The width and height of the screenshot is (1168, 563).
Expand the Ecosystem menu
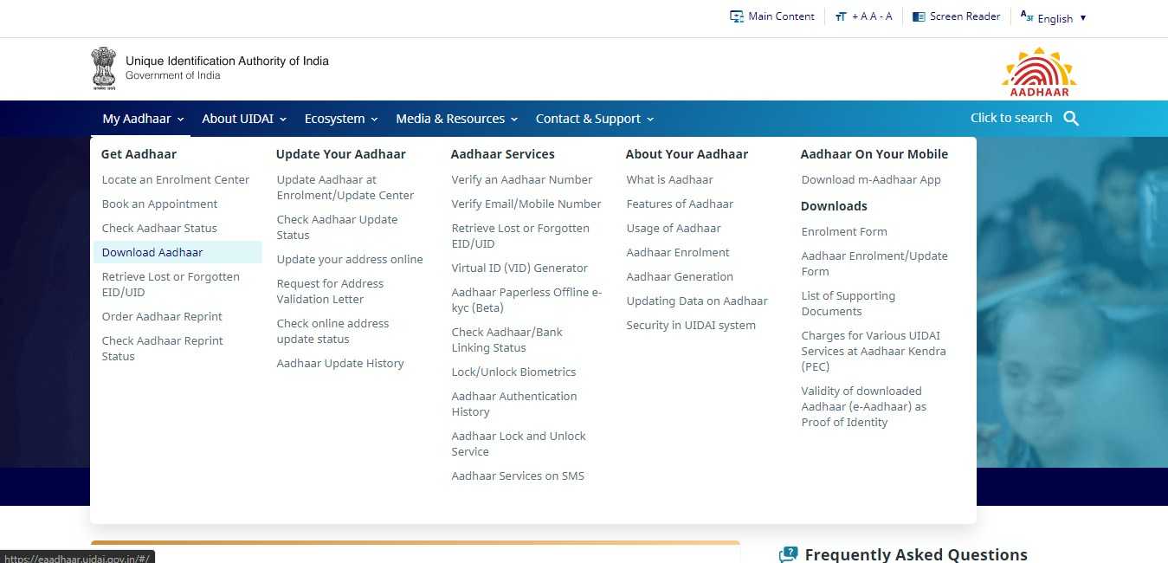341,119
